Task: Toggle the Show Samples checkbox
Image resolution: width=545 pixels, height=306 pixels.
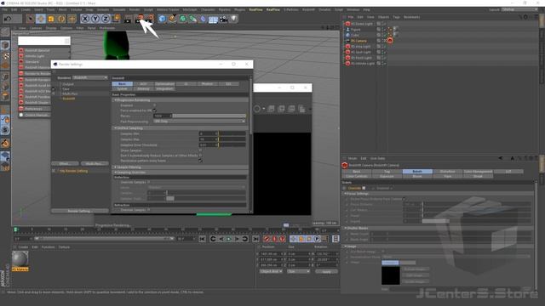Action: click(x=200, y=150)
